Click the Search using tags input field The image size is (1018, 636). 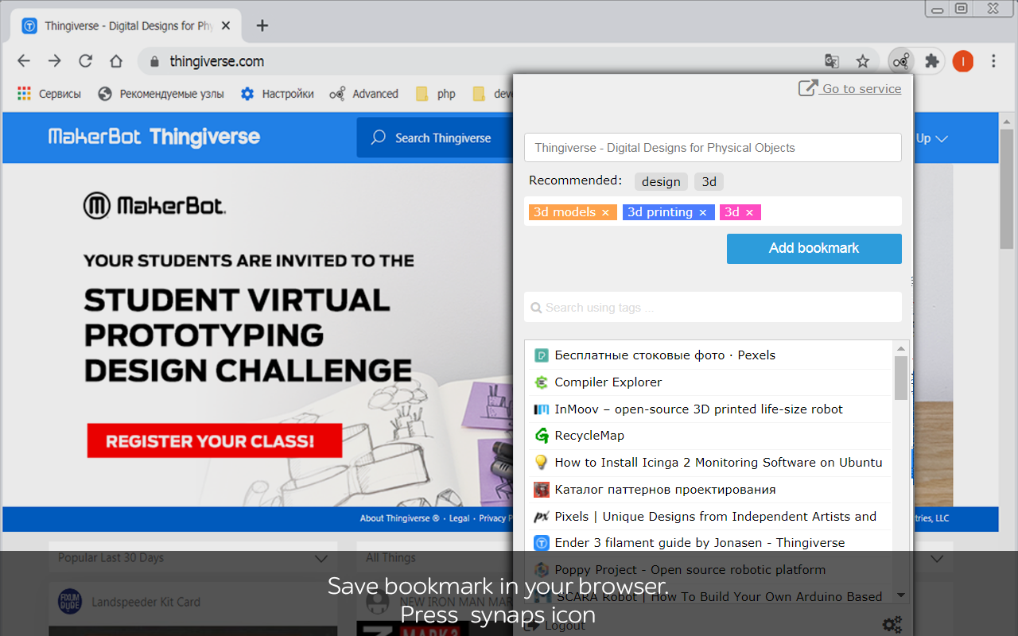(713, 307)
